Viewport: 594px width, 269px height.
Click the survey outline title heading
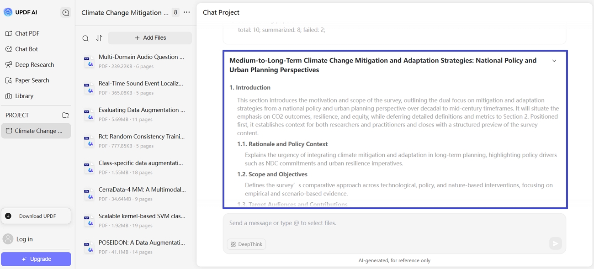click(x=383, y=65)
